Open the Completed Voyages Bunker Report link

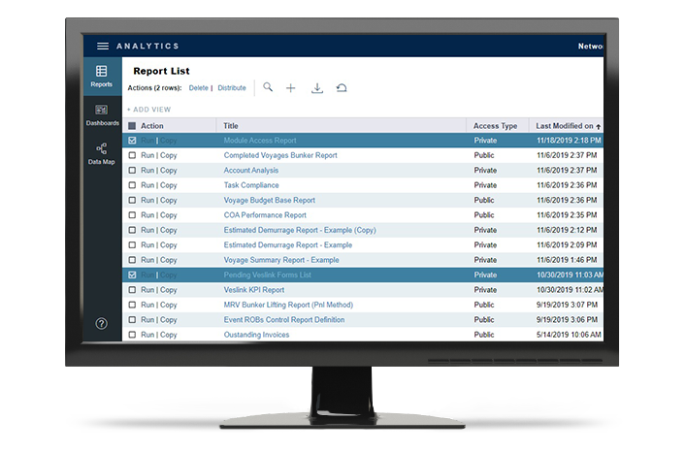click(x=280, y=155)
